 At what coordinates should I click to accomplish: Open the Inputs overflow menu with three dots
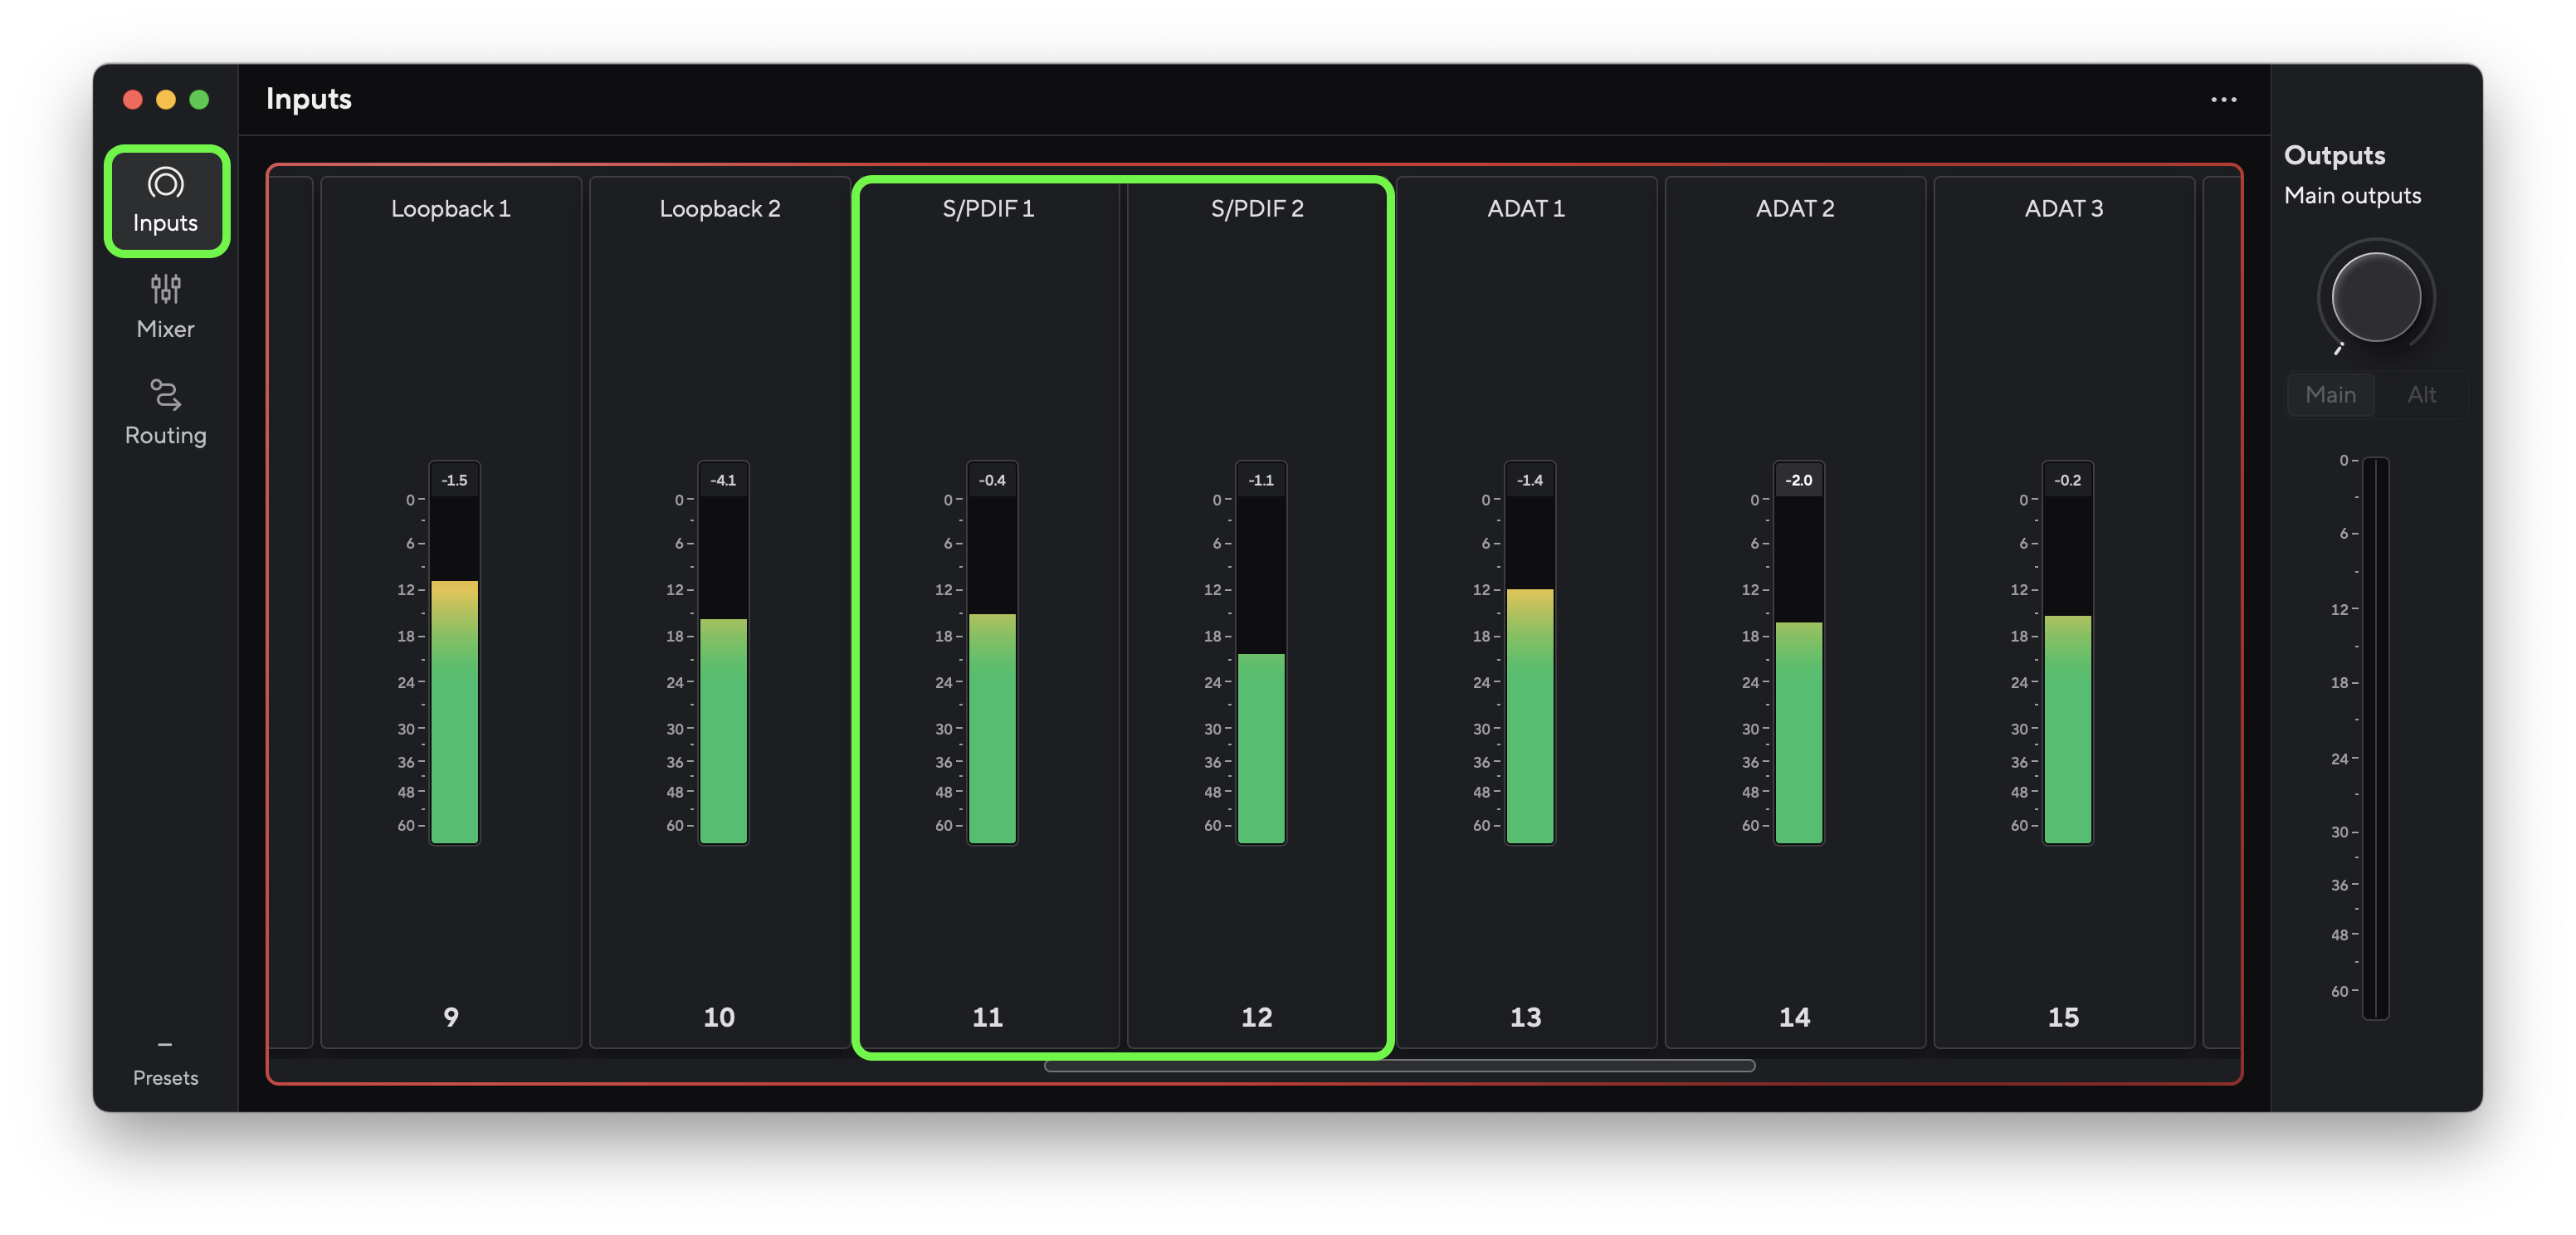pos(2224,99)
